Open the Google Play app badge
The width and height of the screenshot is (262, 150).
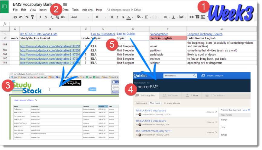(x=72, y=83)
